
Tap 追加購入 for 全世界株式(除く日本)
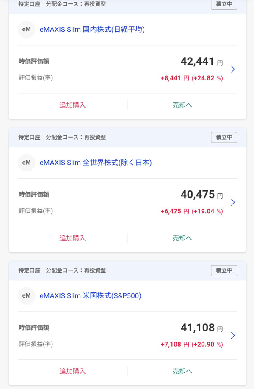pos(72,238)
